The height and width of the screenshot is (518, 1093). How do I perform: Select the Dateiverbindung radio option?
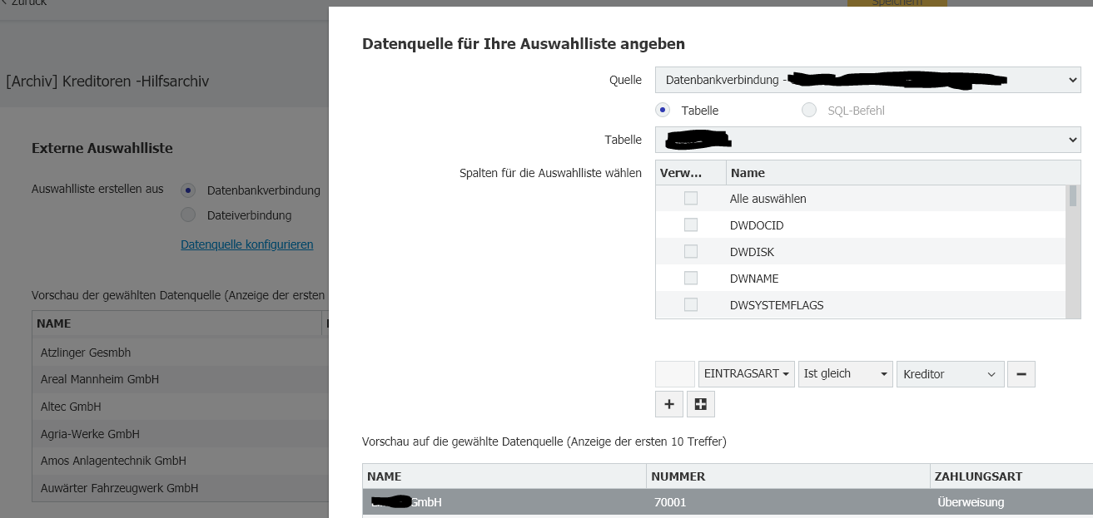188,215
